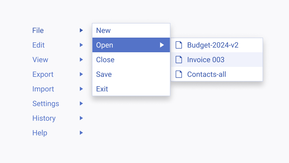Open the Budget-2024-v2 recent file
Screen dimensions: 289x163
point(217,45)
